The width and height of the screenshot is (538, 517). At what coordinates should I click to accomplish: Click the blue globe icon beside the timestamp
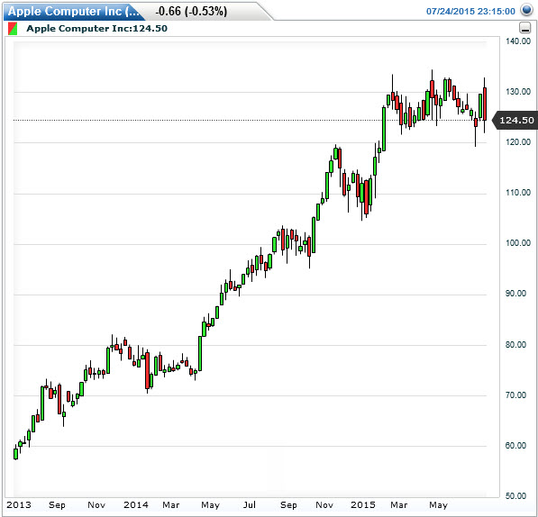[x=526, y=10]
